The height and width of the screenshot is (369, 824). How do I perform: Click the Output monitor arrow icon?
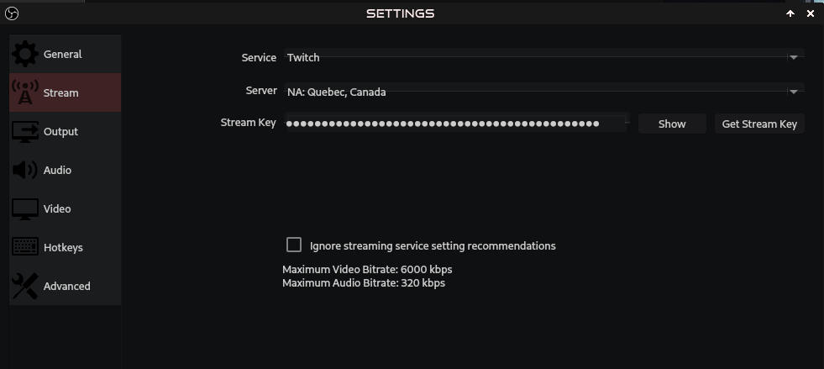tap(25, 131)
